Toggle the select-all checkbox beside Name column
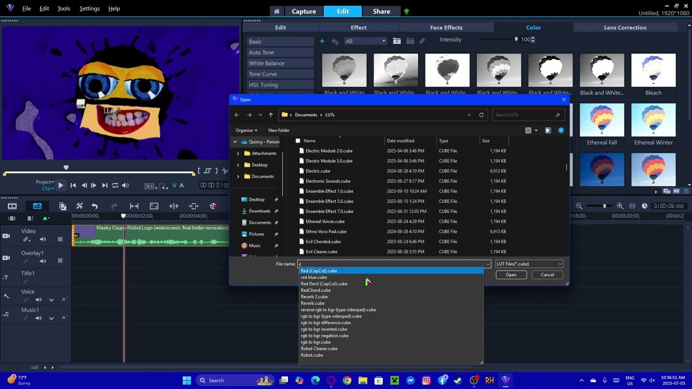Viewport: 692px width, 389px height. pyautogui.click(x=298, y=141)
